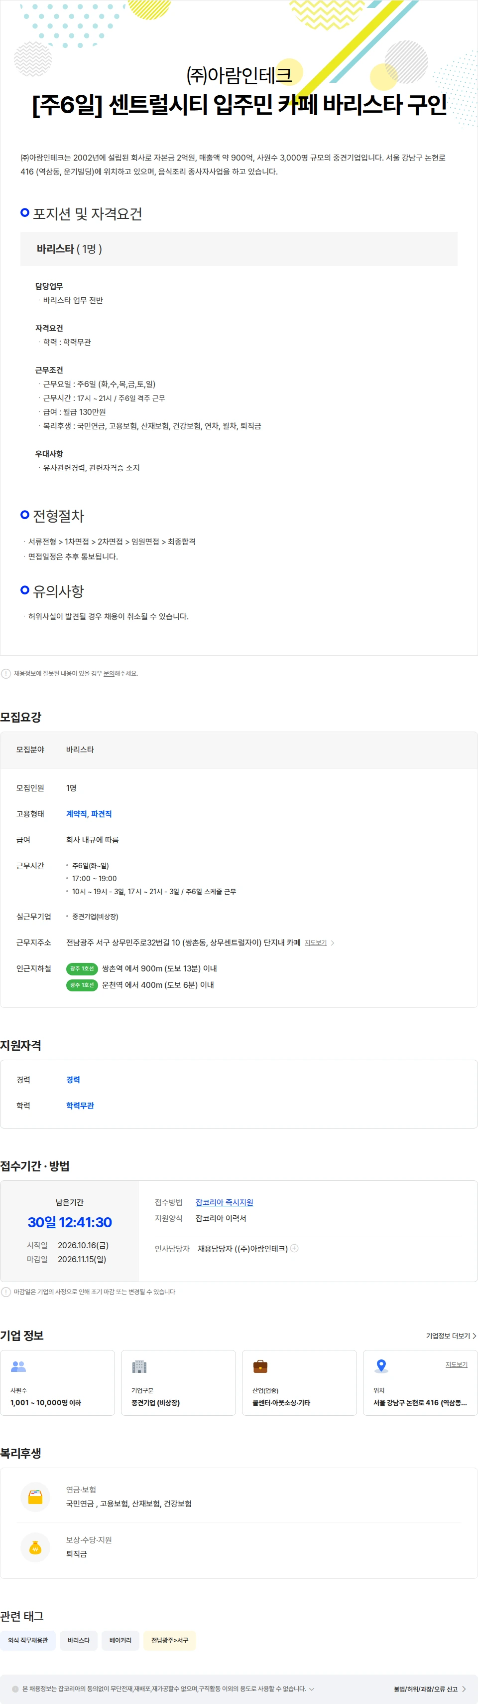Click the 바리스타 ( 1명 ) position header
Screen dimensions: 478x1704
pos(239,249)
